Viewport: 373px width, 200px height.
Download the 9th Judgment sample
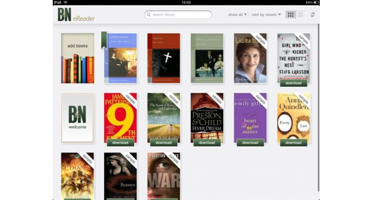121,143
